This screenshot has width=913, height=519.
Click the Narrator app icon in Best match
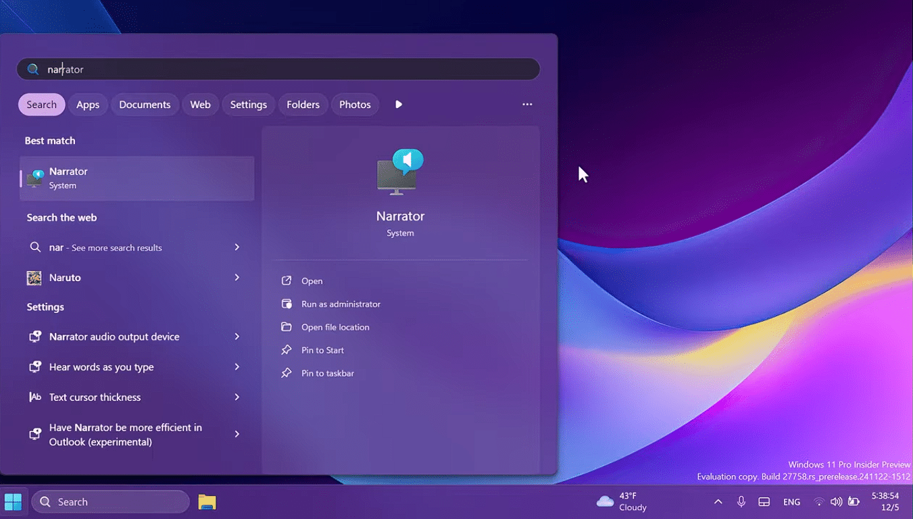35,178
